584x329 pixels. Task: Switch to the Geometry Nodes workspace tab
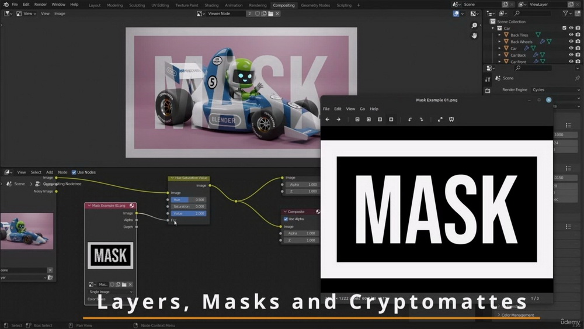[x=315, y=5]
